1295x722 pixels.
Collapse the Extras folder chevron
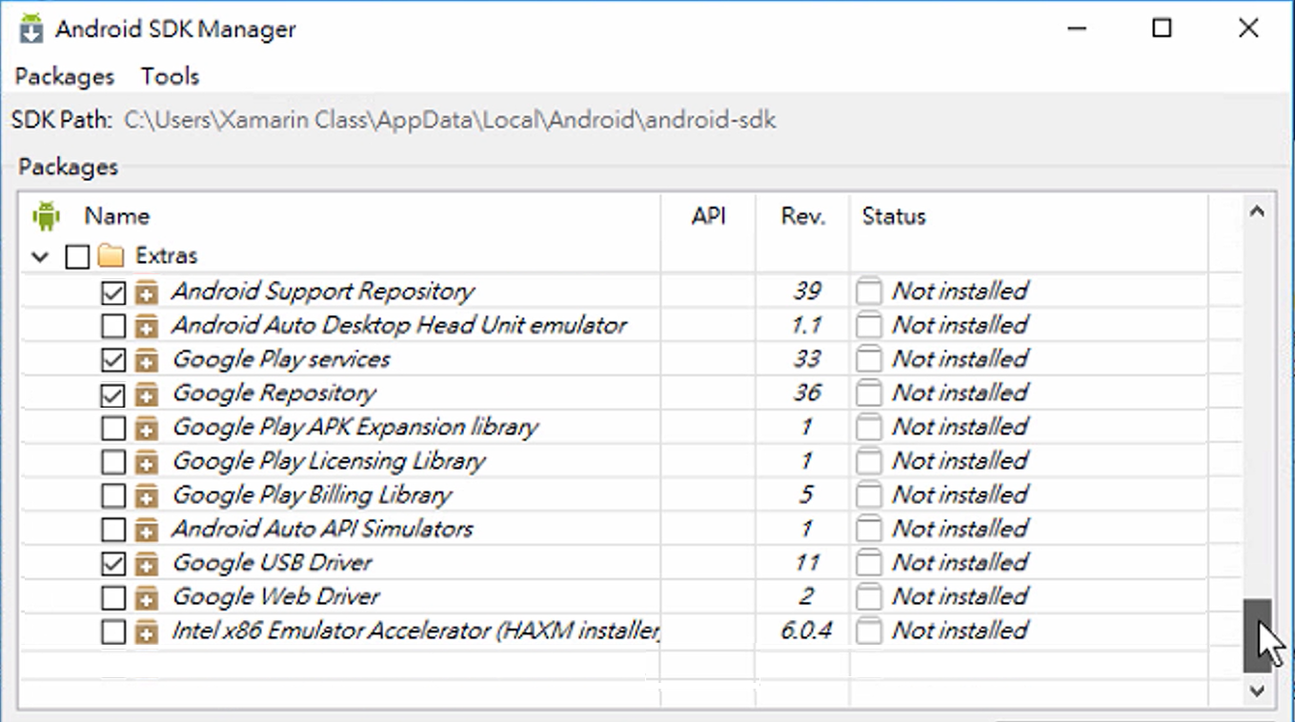(x=40, y=256)
